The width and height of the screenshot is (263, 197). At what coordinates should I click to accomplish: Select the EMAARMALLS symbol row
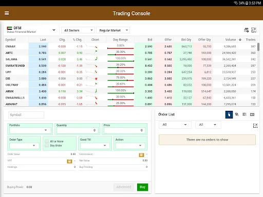tap(131, 97)
